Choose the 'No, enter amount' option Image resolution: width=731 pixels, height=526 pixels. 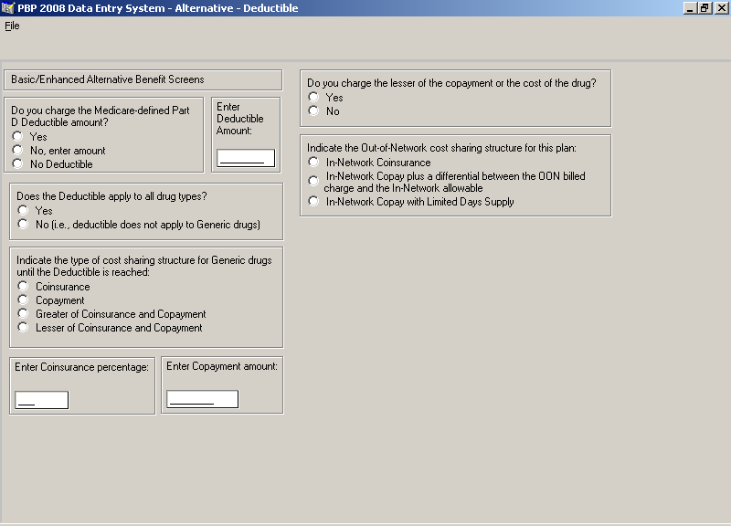click(x=17, y=150)
